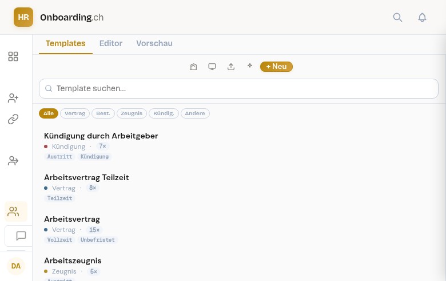Switch to the Editor tab

pyautogui.click(x=111, y=43)
